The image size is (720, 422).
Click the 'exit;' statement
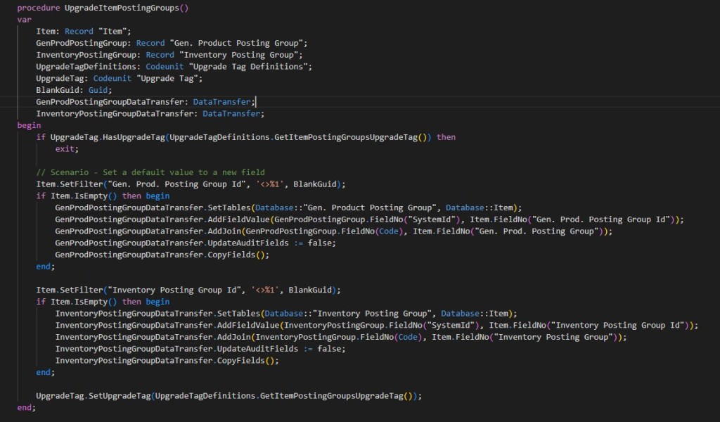pyautogui.click(x=67, y=149)
